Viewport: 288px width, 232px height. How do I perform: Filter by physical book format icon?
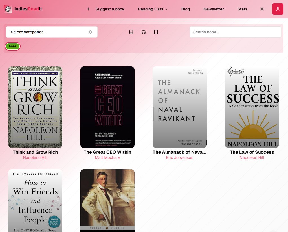[x=131, y=32]
